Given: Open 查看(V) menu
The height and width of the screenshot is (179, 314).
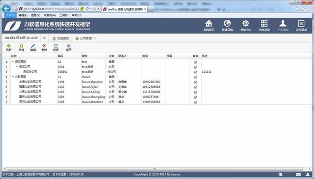Looking at the screenshot, I should [x=35, y=15].
